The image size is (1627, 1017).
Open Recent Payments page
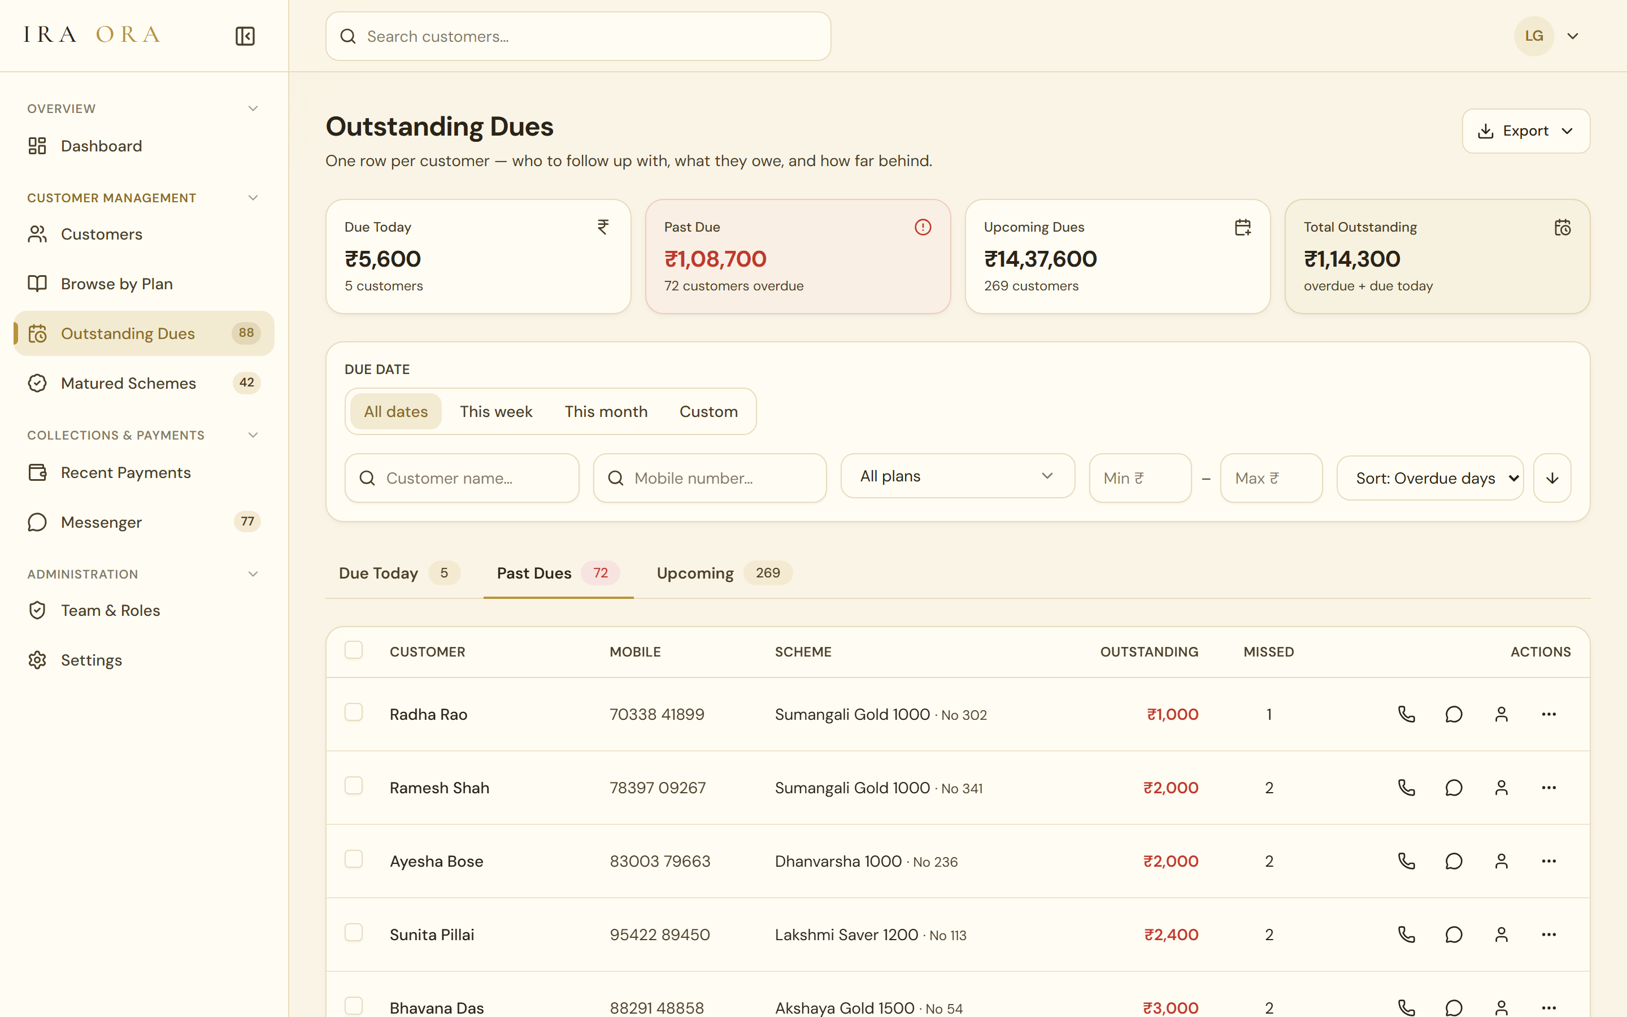pos(144,472)
